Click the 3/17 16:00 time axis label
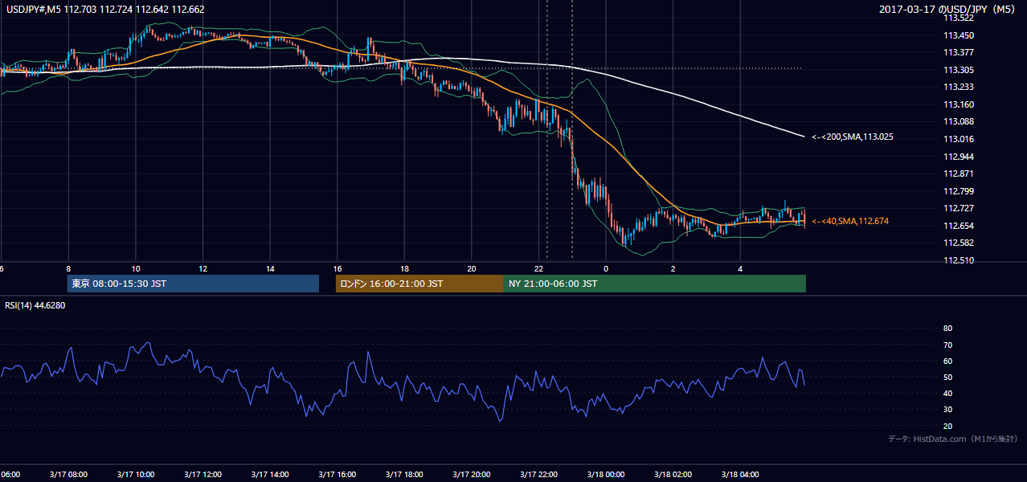 337,474
